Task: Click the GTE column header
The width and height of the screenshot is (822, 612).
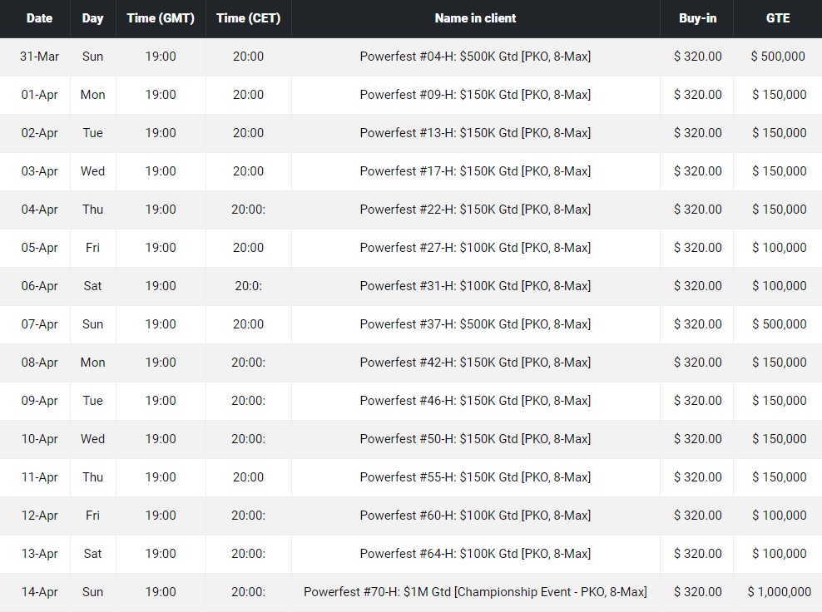Action: point(778,18)
